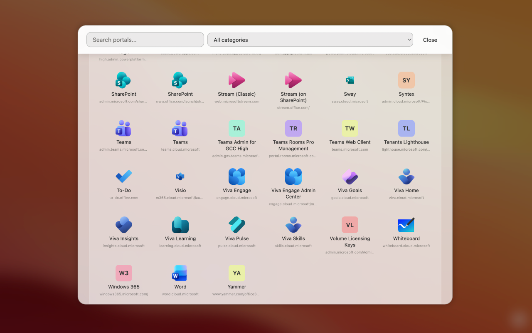Open the To-Do checkmark icon
The width and height of the screenshot is (532, 333).
coord(124,177)
